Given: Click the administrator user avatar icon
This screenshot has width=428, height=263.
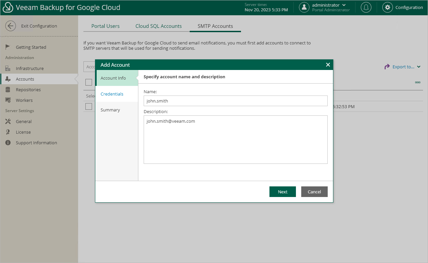Looking at the screenshot, I should tap(304, 7).
